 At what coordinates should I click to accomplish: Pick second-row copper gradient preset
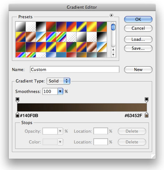pyautogui.click(x=31, y=37)
